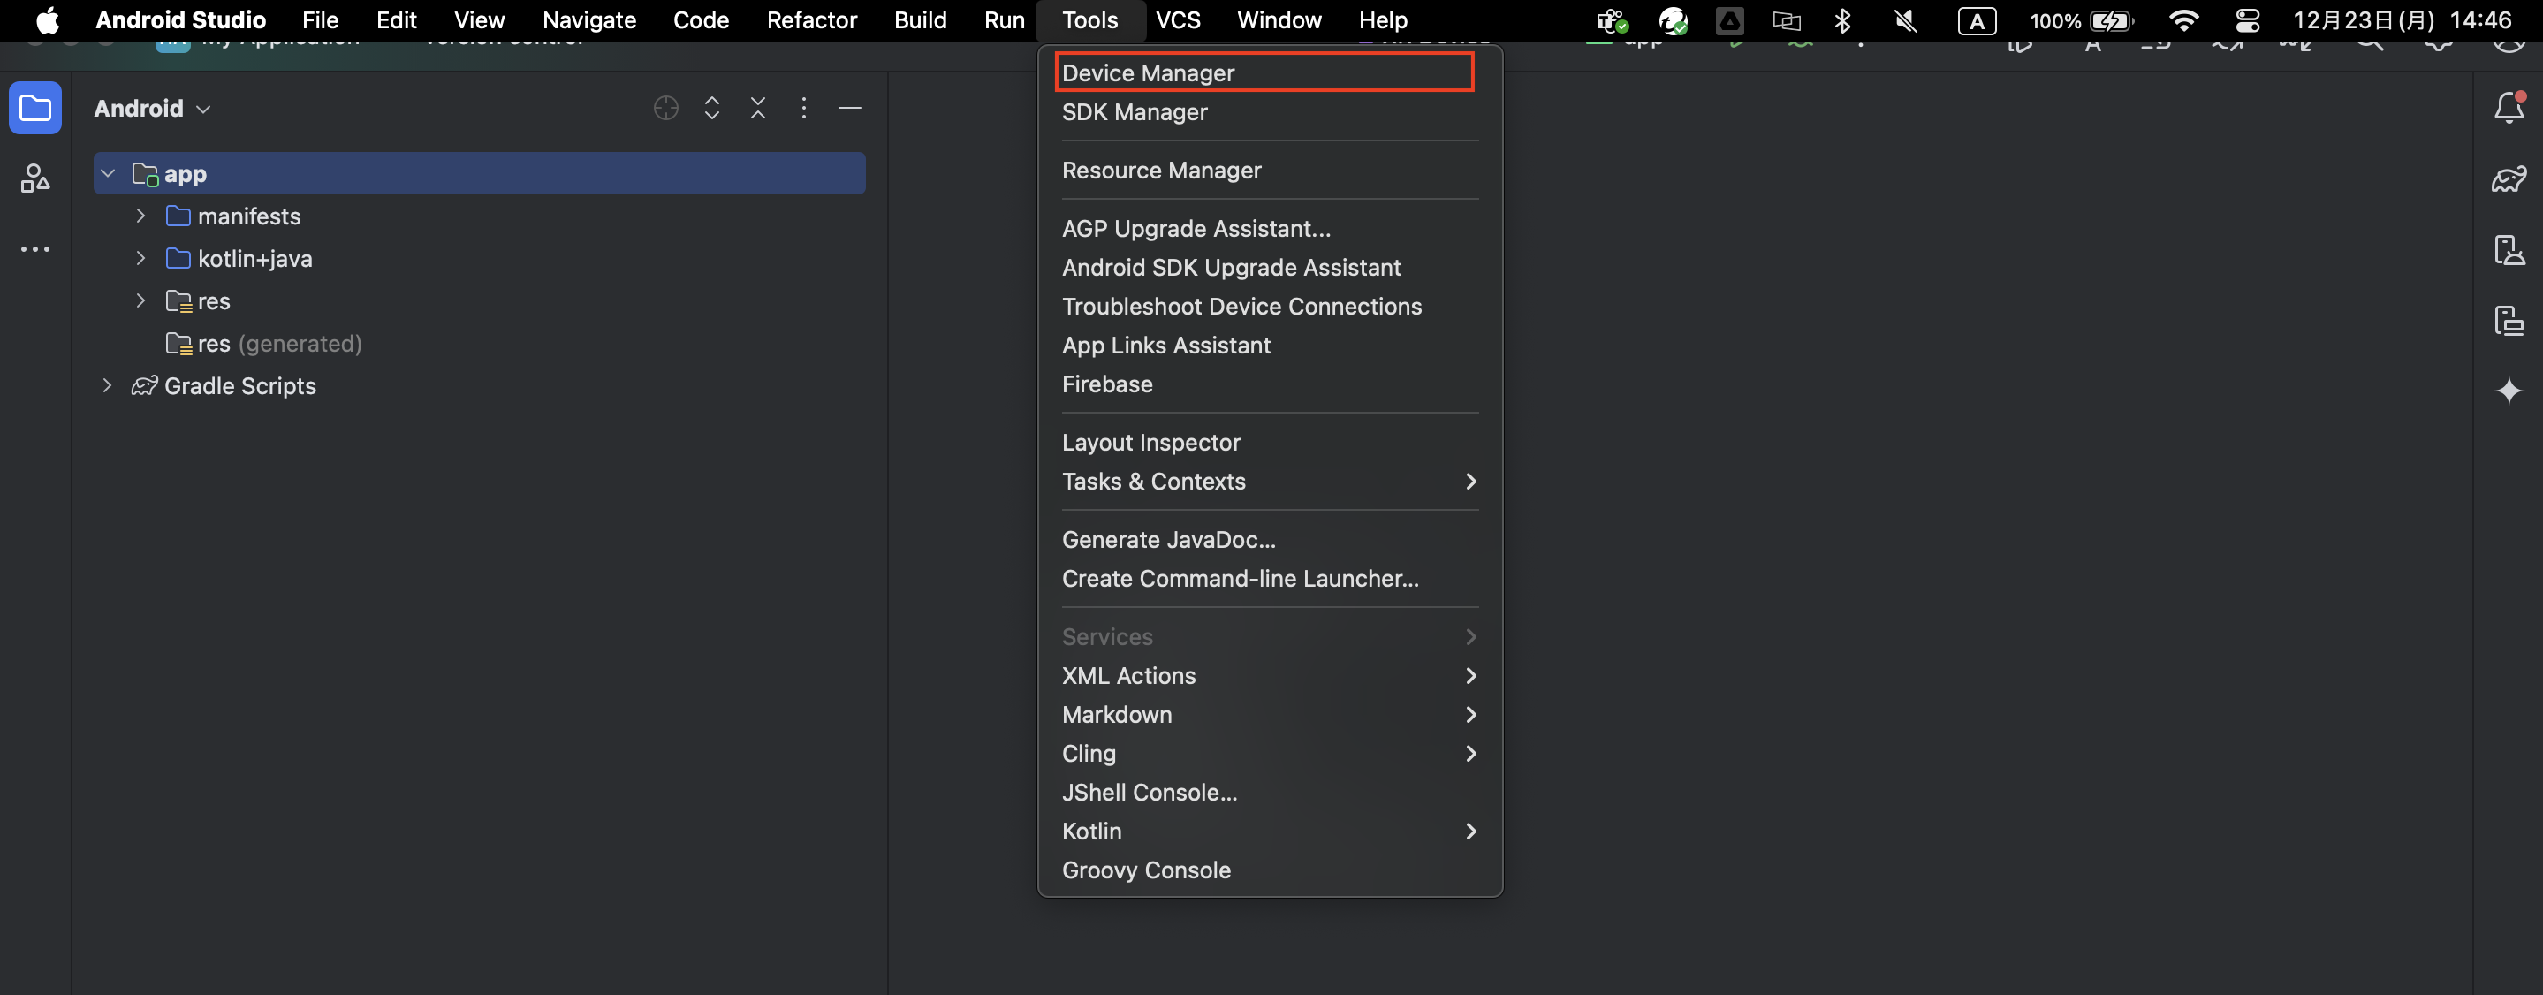Click the Bluetooth icon in menu bar
The width and height of the screenshot is (2543, 995).
1842,19
